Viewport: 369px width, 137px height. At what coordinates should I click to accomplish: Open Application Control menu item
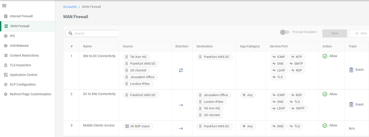click(x=28, y=75)
